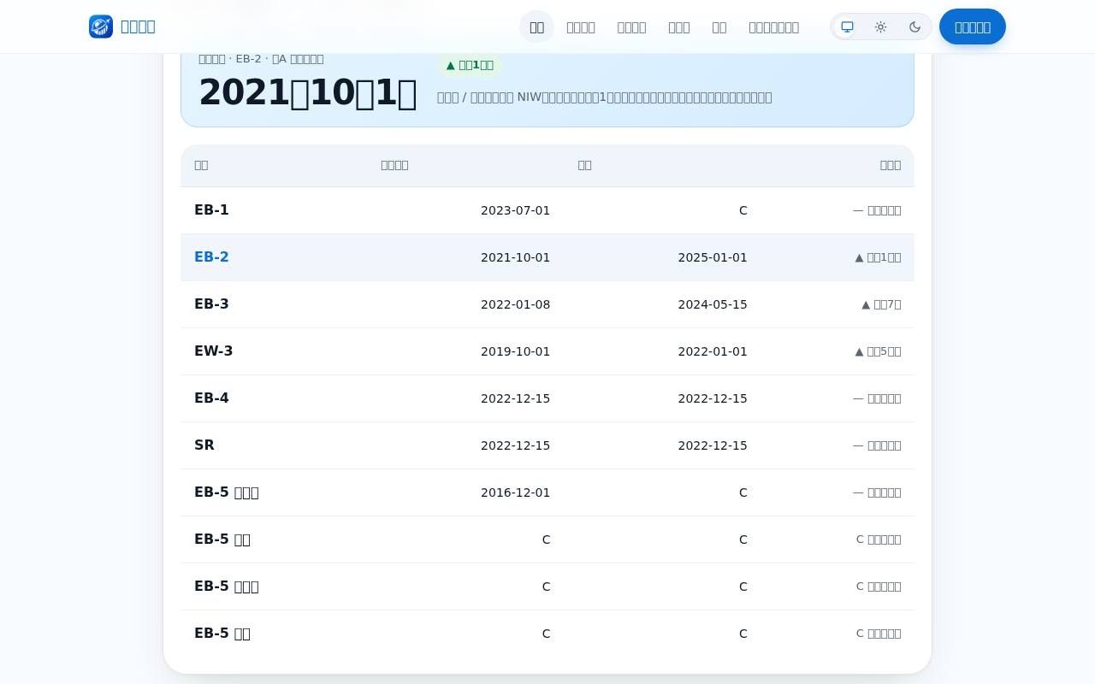The width and height of the screenshot is (1095, 684).
Task: Click the up-arrow change cell in EB-3 row
Action: tap(881, 304)
